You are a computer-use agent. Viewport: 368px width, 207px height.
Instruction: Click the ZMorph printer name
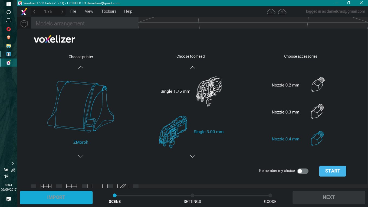(x=81, y=142)
